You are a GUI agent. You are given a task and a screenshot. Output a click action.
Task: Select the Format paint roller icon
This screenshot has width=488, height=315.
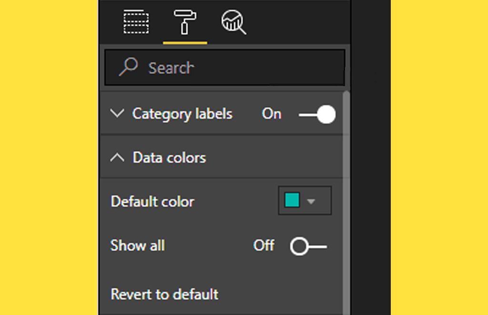(185, 21)
